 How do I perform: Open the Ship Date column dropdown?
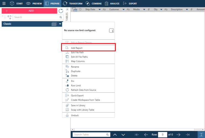tap(99, 9)
